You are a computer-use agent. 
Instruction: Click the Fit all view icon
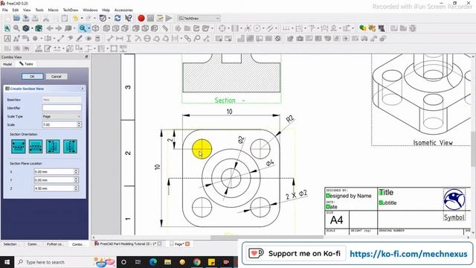pos(7,28)
